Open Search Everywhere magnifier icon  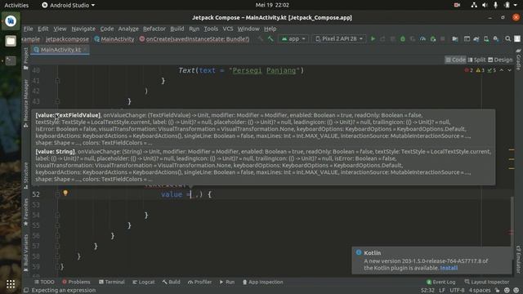(x=507, y=39)
